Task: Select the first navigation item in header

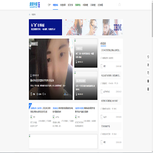Action: (x=49, y=5)
